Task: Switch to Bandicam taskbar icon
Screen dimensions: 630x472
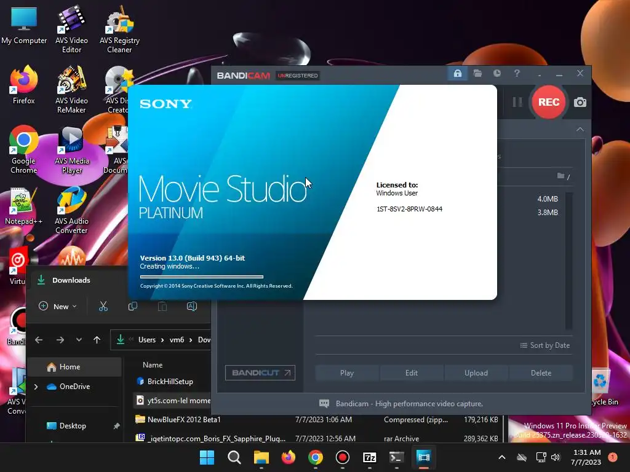Action: tap(342, 457)
